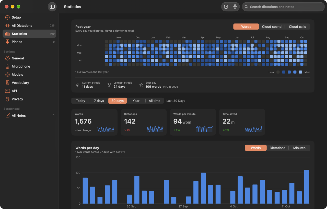The height and width of the screenshot is (209, 327).
Task: Click the Scratchpad section heading
Action: [x=11, y=109]
